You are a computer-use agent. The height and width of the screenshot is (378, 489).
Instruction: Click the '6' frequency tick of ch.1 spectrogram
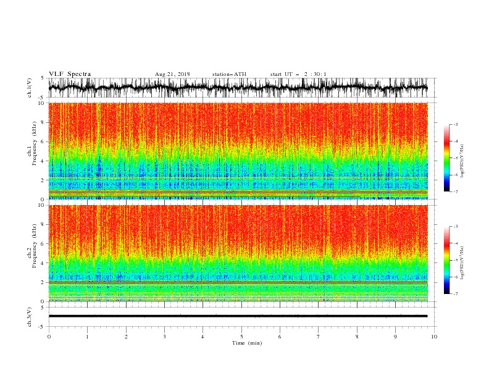coord(42,141)
